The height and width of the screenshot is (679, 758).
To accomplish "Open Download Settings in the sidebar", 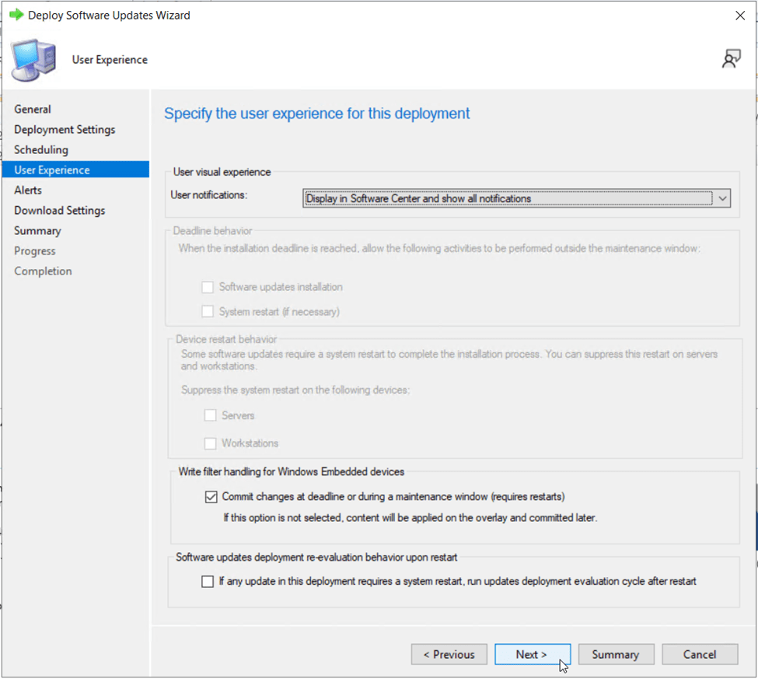I will tap(60, 211).
